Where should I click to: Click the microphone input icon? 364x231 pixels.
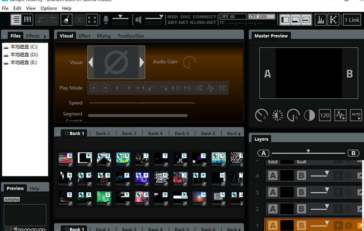coord(106,20)
